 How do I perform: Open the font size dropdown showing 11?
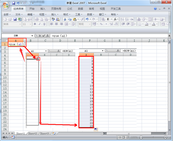(x=30, y=24)
